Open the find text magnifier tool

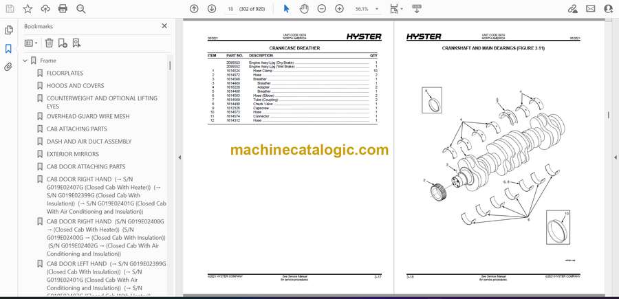coord(81,9)
